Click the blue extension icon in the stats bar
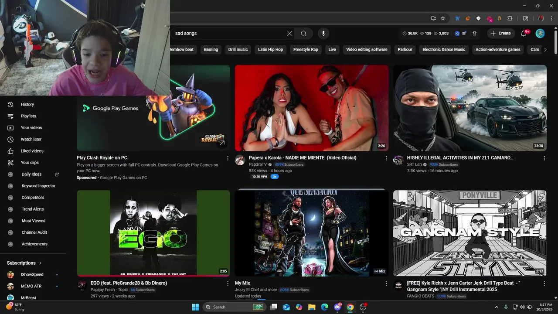The image size is (558, 314). 457,33
